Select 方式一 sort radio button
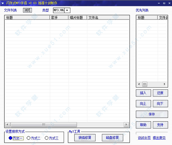Viewport: 172px width, 145px height. pyautogui.click(x=10, y=138)
